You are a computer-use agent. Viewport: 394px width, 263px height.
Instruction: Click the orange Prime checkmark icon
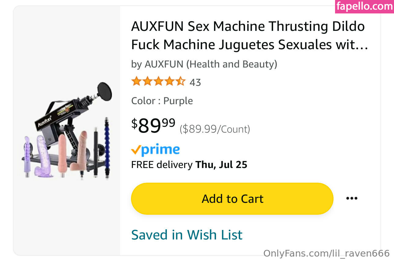point(136,150)
